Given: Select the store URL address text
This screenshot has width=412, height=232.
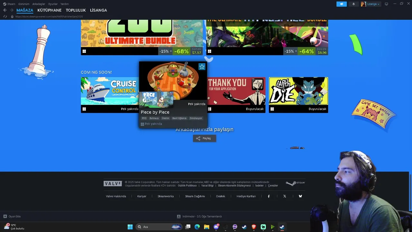Looking at the screenshot, I should (49, 16).
